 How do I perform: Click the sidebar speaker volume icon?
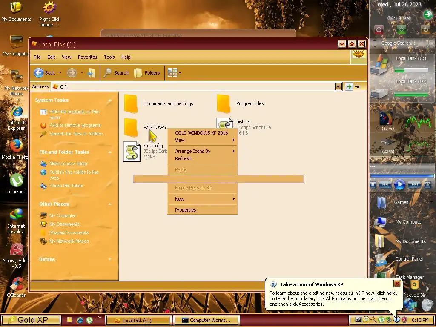pos(427,305)
